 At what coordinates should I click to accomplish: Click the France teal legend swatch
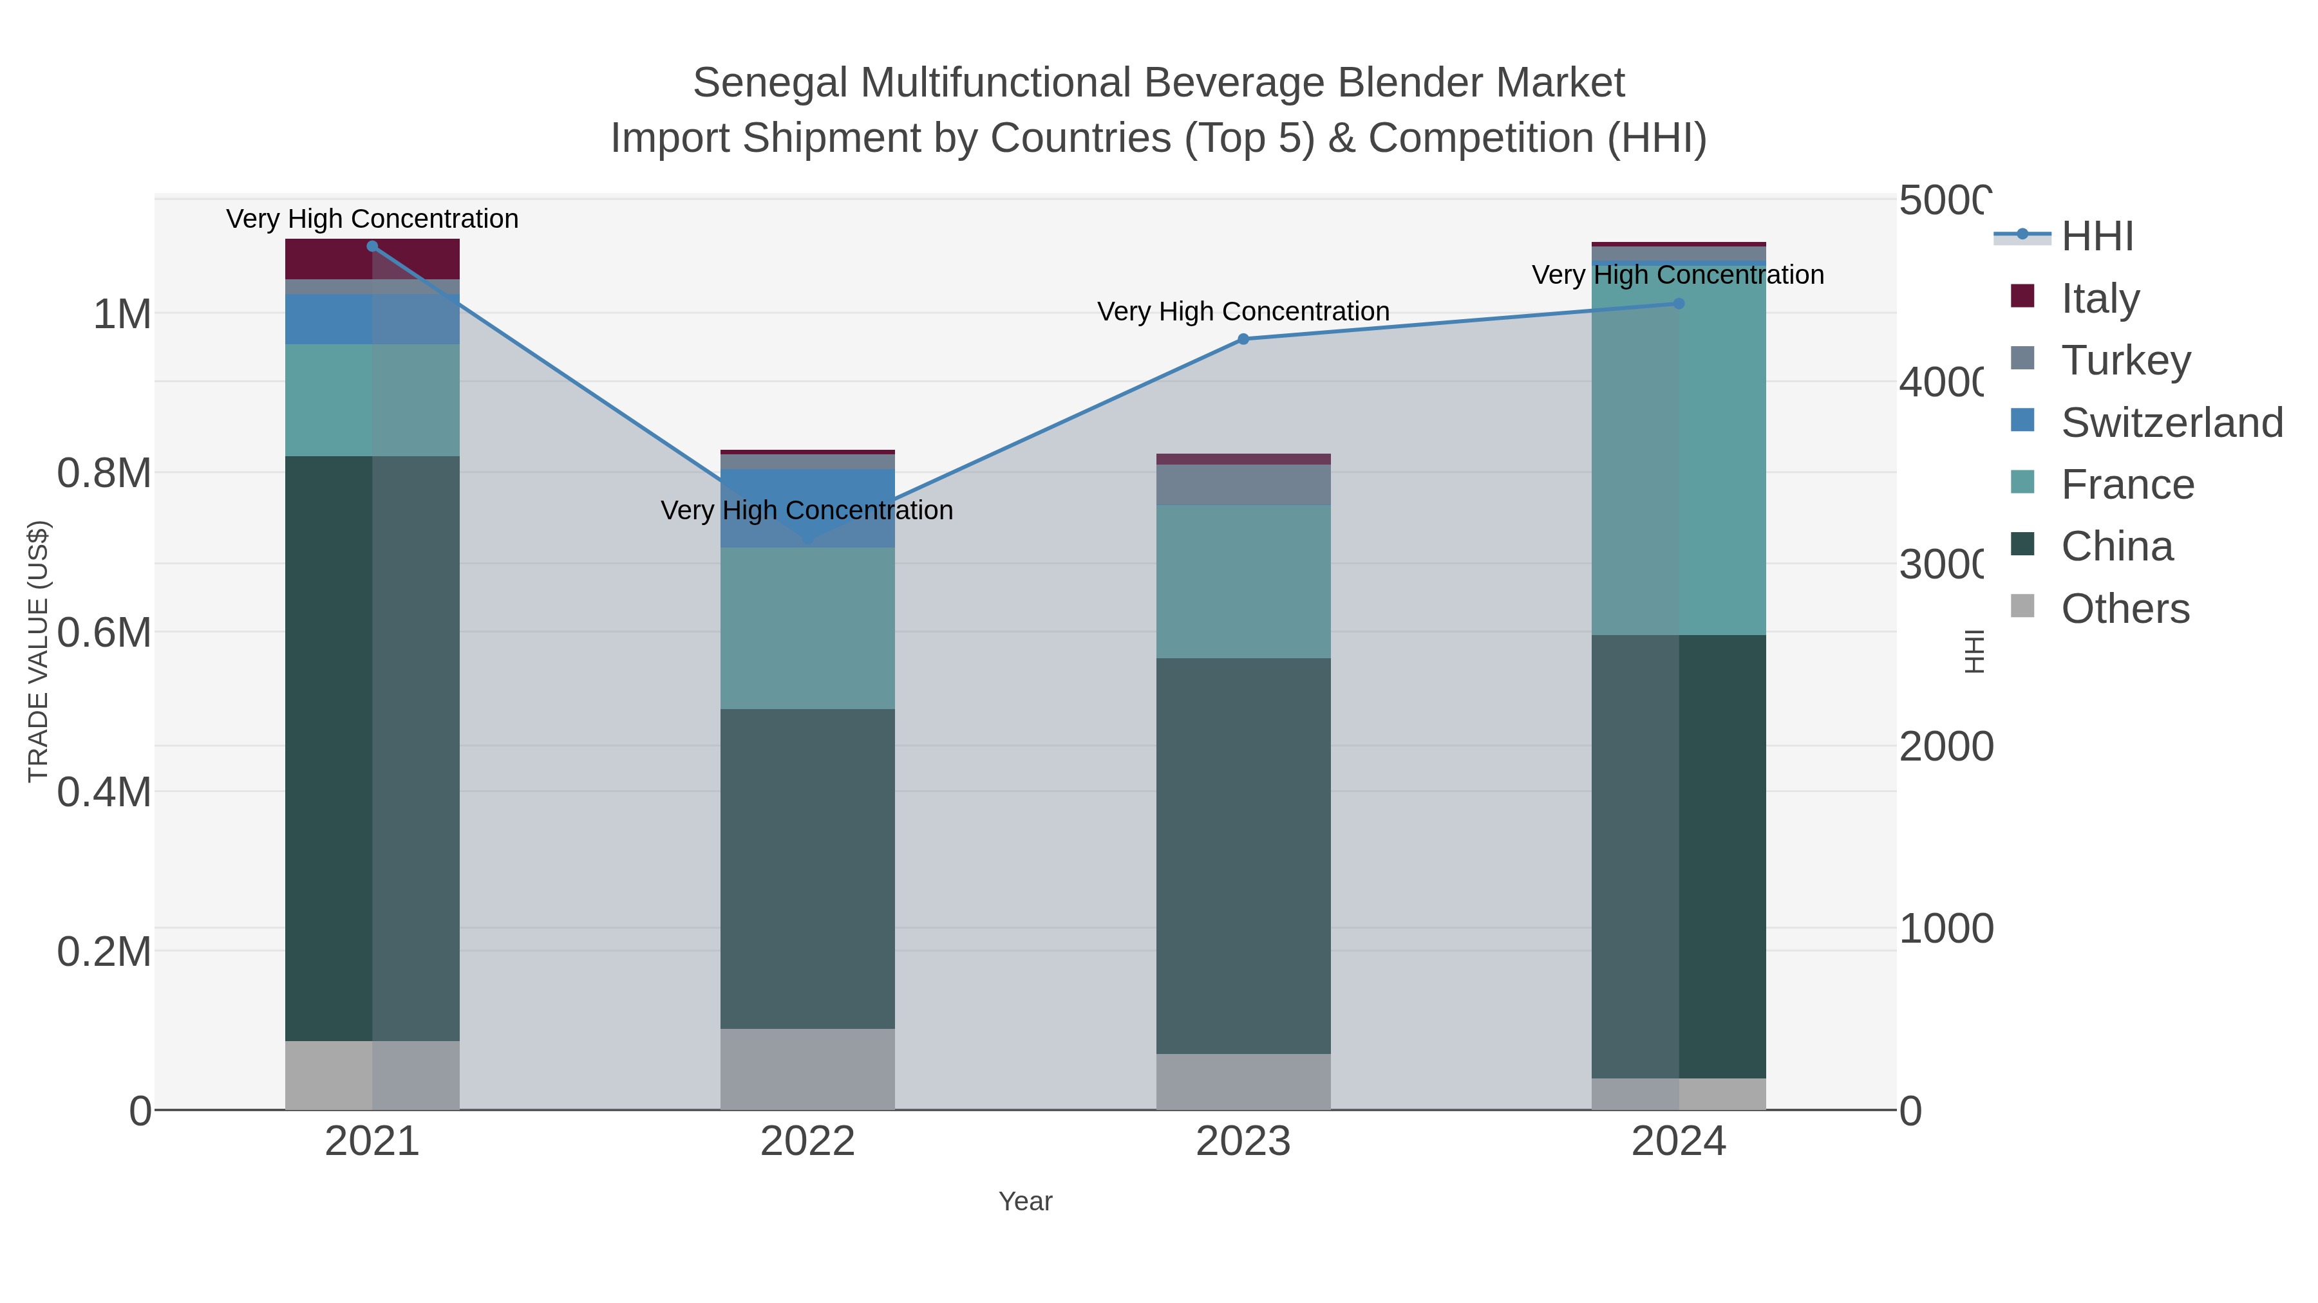2022,482
